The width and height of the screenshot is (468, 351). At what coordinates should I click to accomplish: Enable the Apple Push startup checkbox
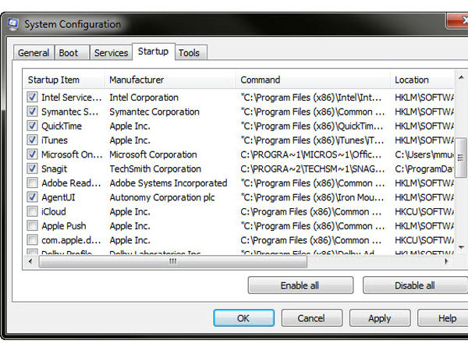tap(32, 226)
